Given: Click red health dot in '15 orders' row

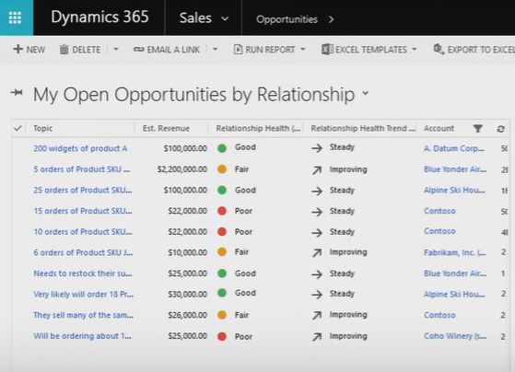Looking at the screenshot, I should tap(222, 211).
